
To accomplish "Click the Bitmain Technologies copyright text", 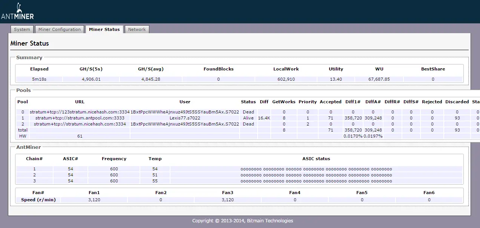I will pyautogui.click(x=242, y=221).
